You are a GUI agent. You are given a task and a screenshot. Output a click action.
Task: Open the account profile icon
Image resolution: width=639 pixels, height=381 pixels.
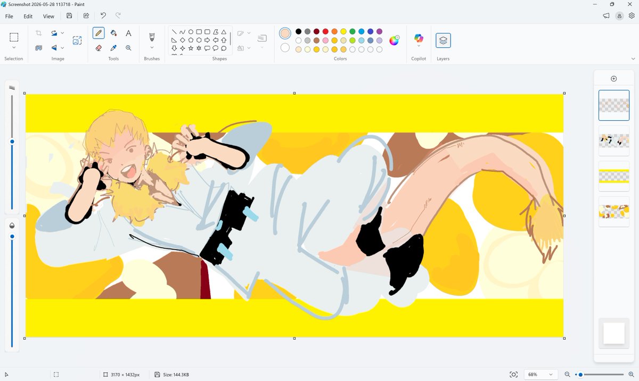click(619, 16)
